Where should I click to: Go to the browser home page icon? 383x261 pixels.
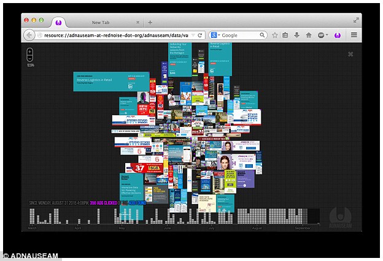coord(309,36)
